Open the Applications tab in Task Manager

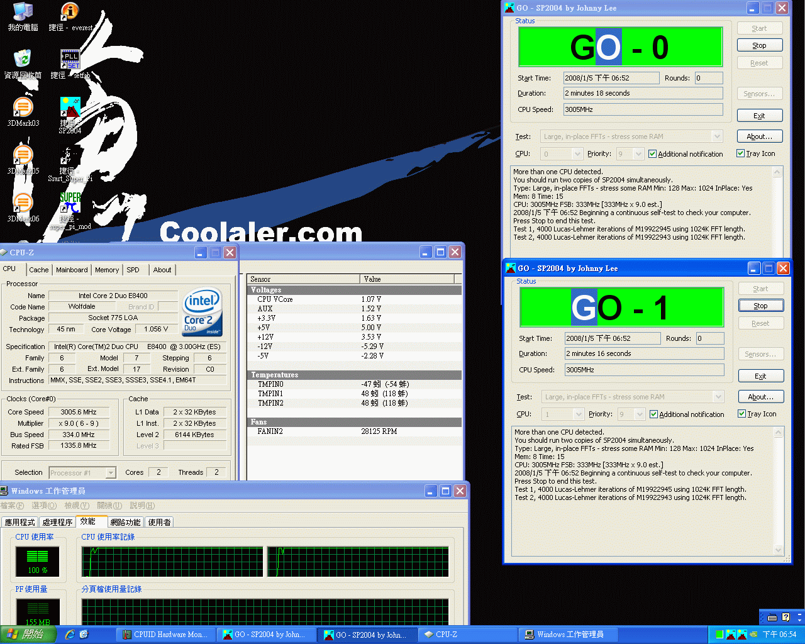20,522
